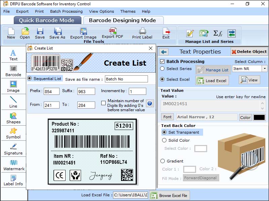Viewport: 269px width, 201px height.
Task: Open a saved file using Open icon
Action: (25, 34)
